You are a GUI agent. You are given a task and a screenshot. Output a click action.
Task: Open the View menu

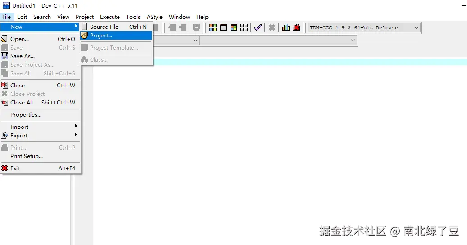(63, 17)
